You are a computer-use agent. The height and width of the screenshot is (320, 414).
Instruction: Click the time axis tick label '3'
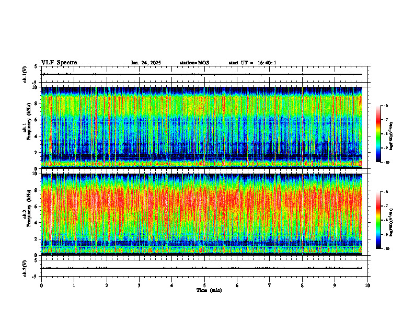click(x=139, y=285)
